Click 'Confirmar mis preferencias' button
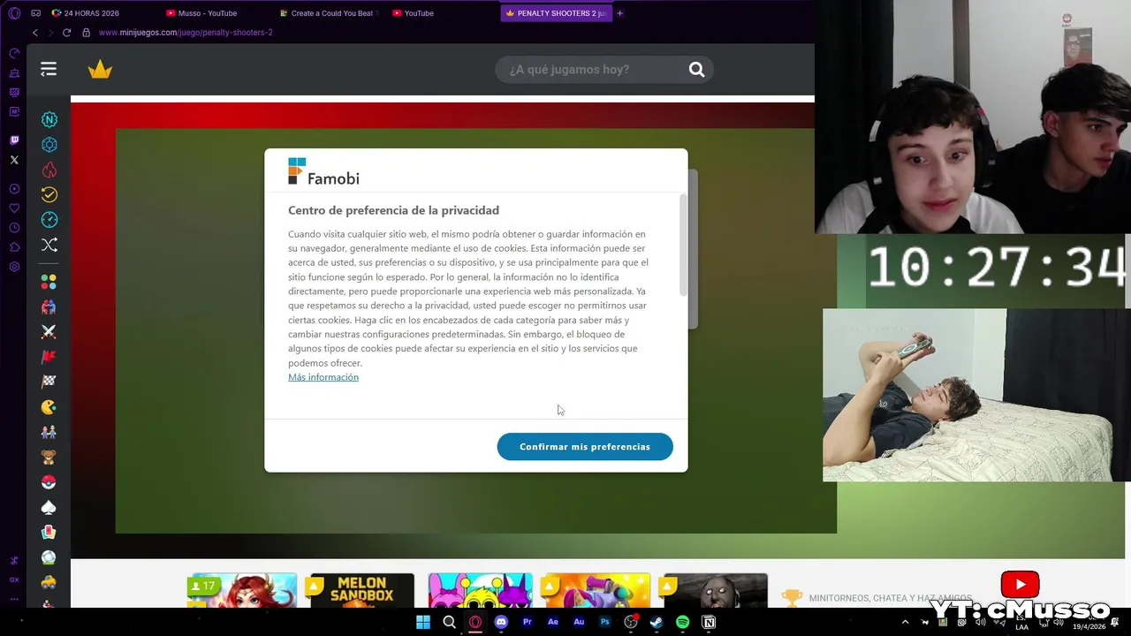This screenshot has height=636, width=1131. [585, 447]
